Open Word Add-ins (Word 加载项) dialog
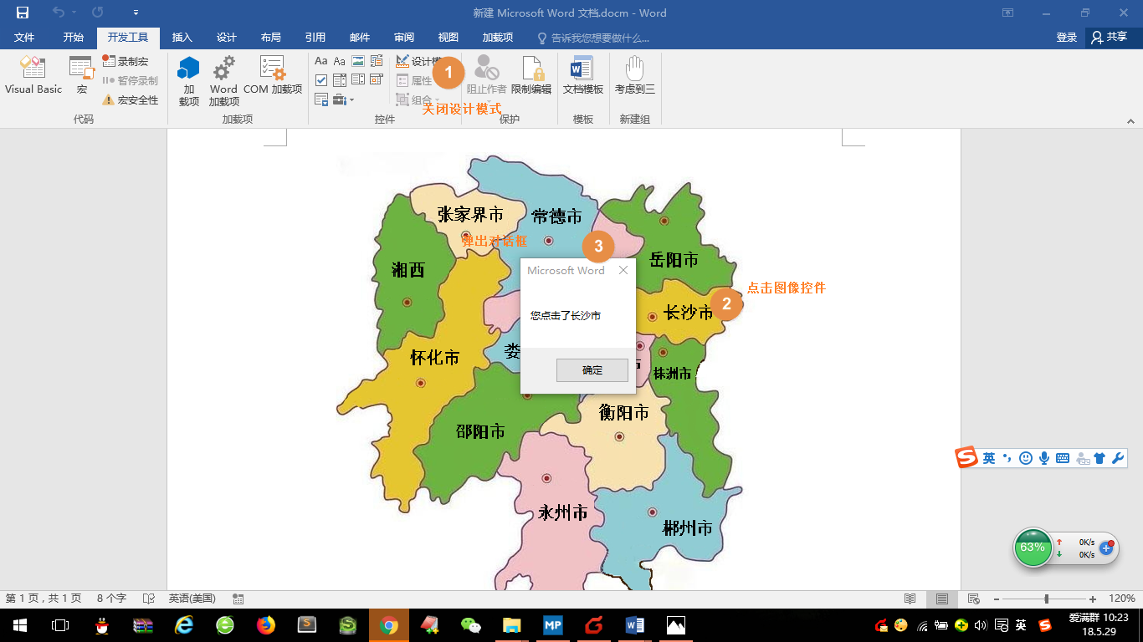This screenshot has height=642, width=1143. click(223, 81)
